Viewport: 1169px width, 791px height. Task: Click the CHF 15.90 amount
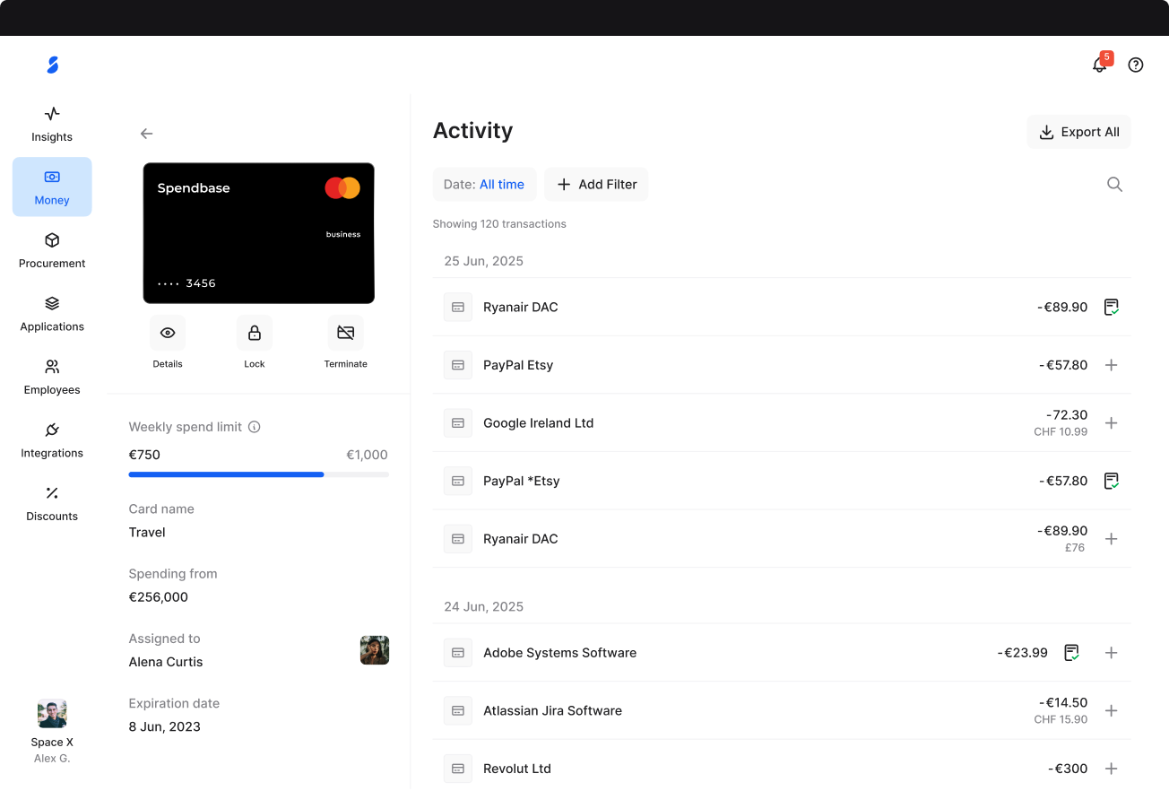[x=1061, y=719]
